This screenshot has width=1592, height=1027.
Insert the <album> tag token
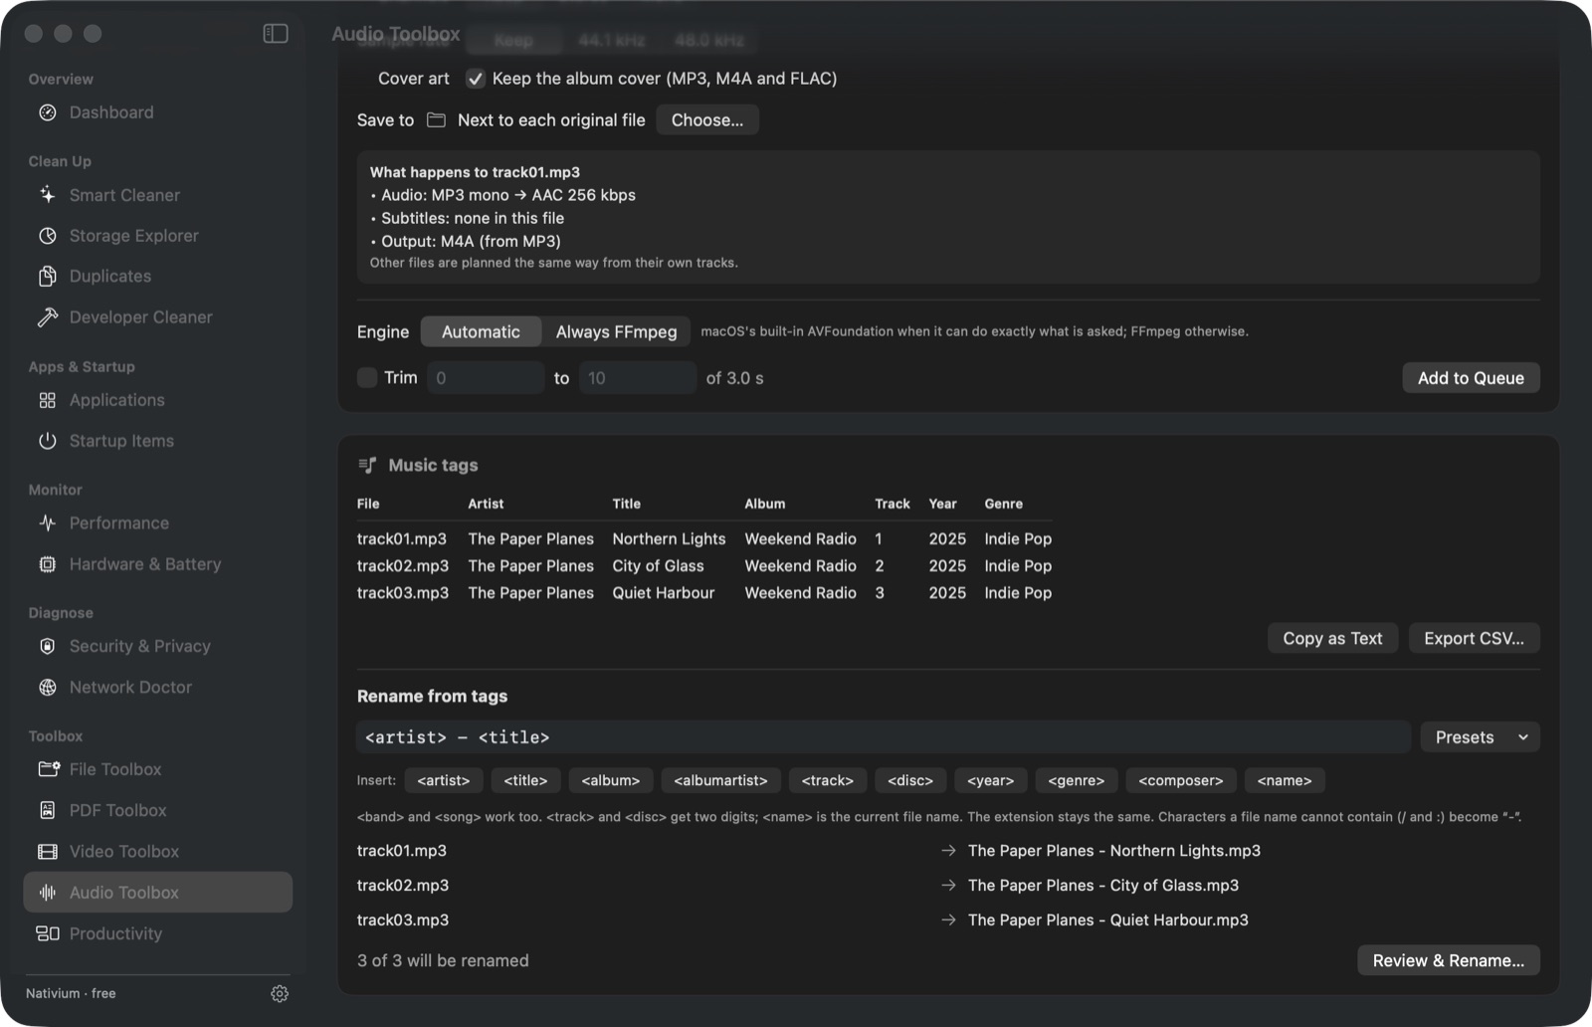pyautogui.click(x=611, y=781)
